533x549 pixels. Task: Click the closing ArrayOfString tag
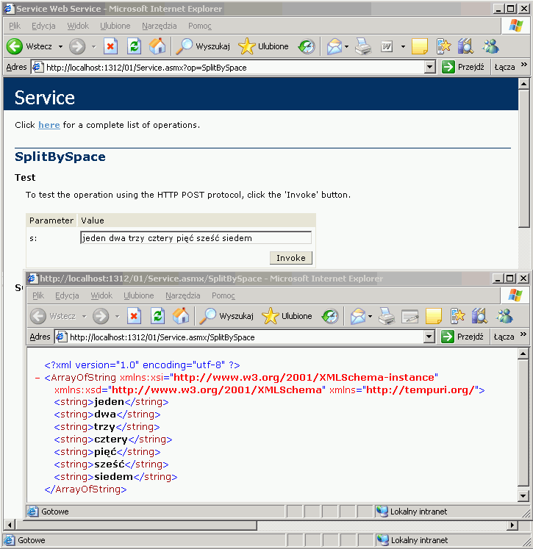point(85,489)
